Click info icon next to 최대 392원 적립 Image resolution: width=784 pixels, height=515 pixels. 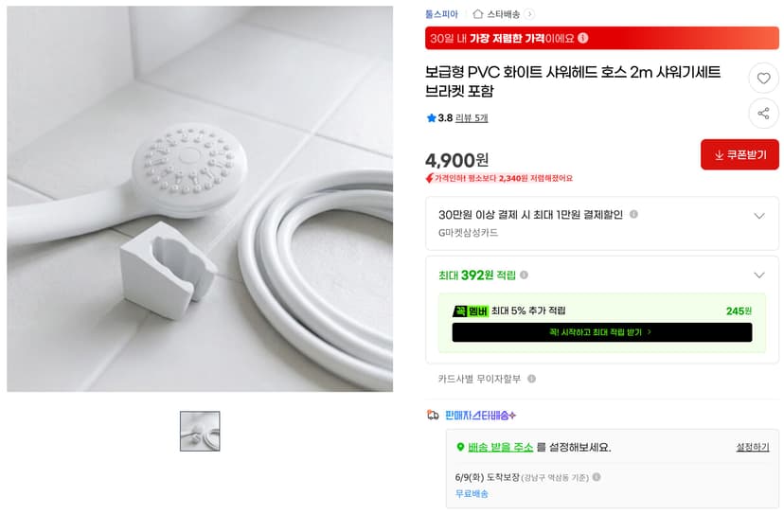click(524, 275)
